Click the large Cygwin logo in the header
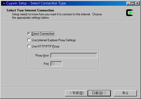The width and height of the screenshot is (141, 99). point(130,13)
